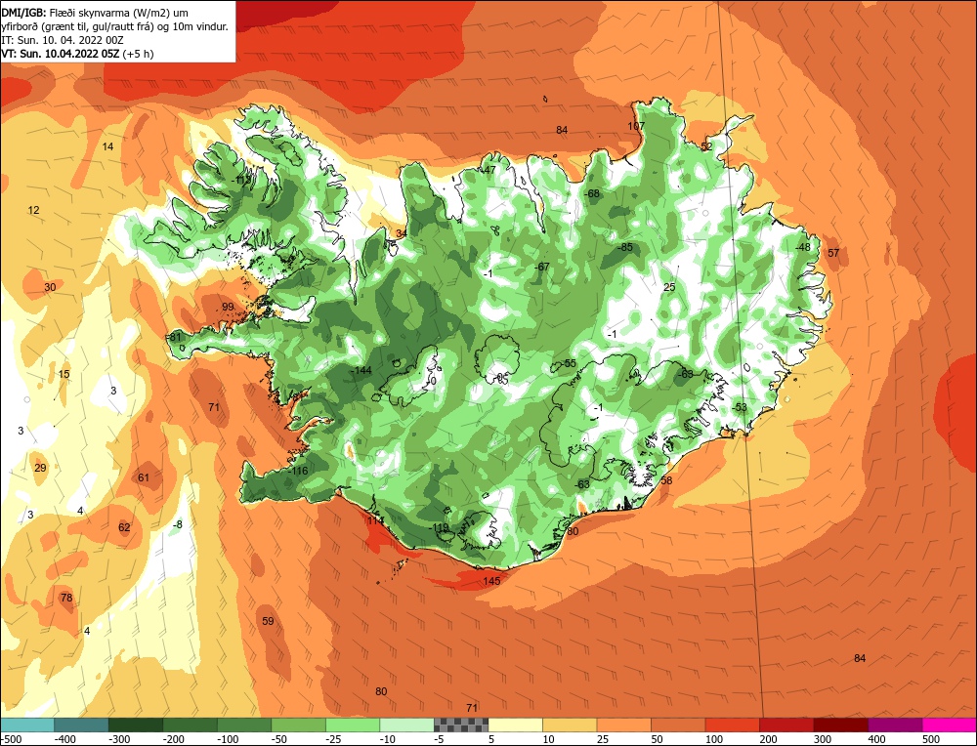Screen dimensions: 977x746
Task: Click the map value '30' in western ocean
Action: point(50,287)
